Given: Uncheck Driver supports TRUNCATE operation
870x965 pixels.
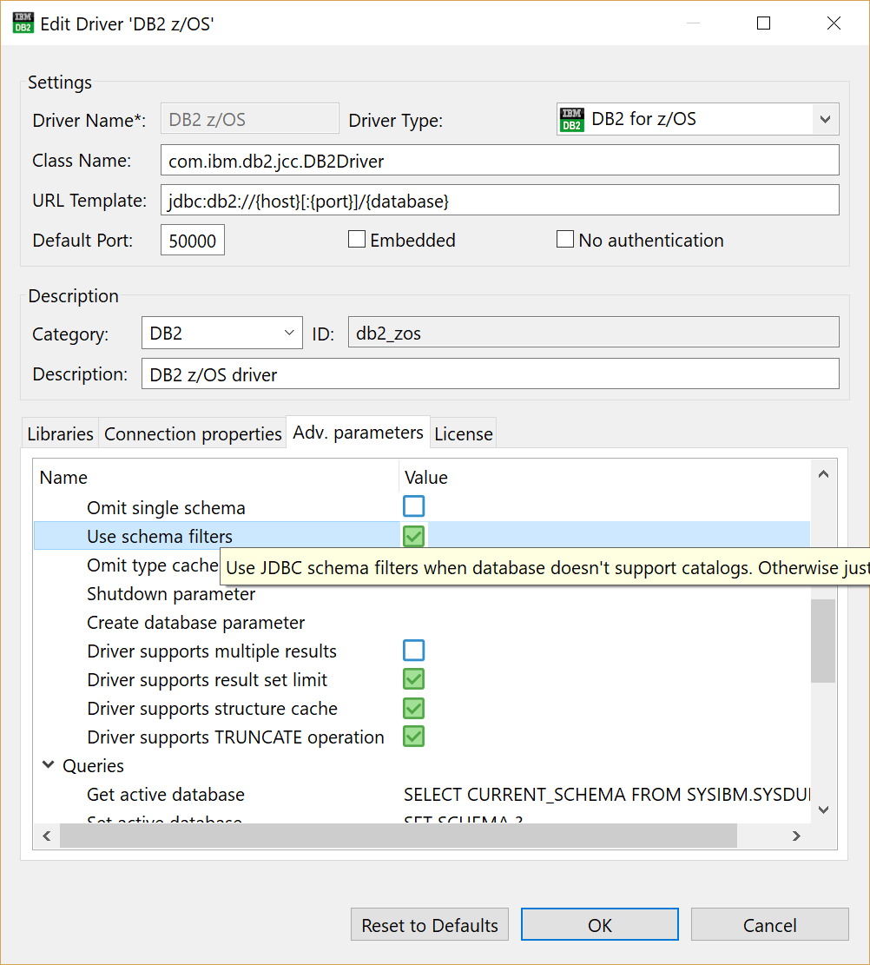Looking at the screenshot, I should pos(413,737).
